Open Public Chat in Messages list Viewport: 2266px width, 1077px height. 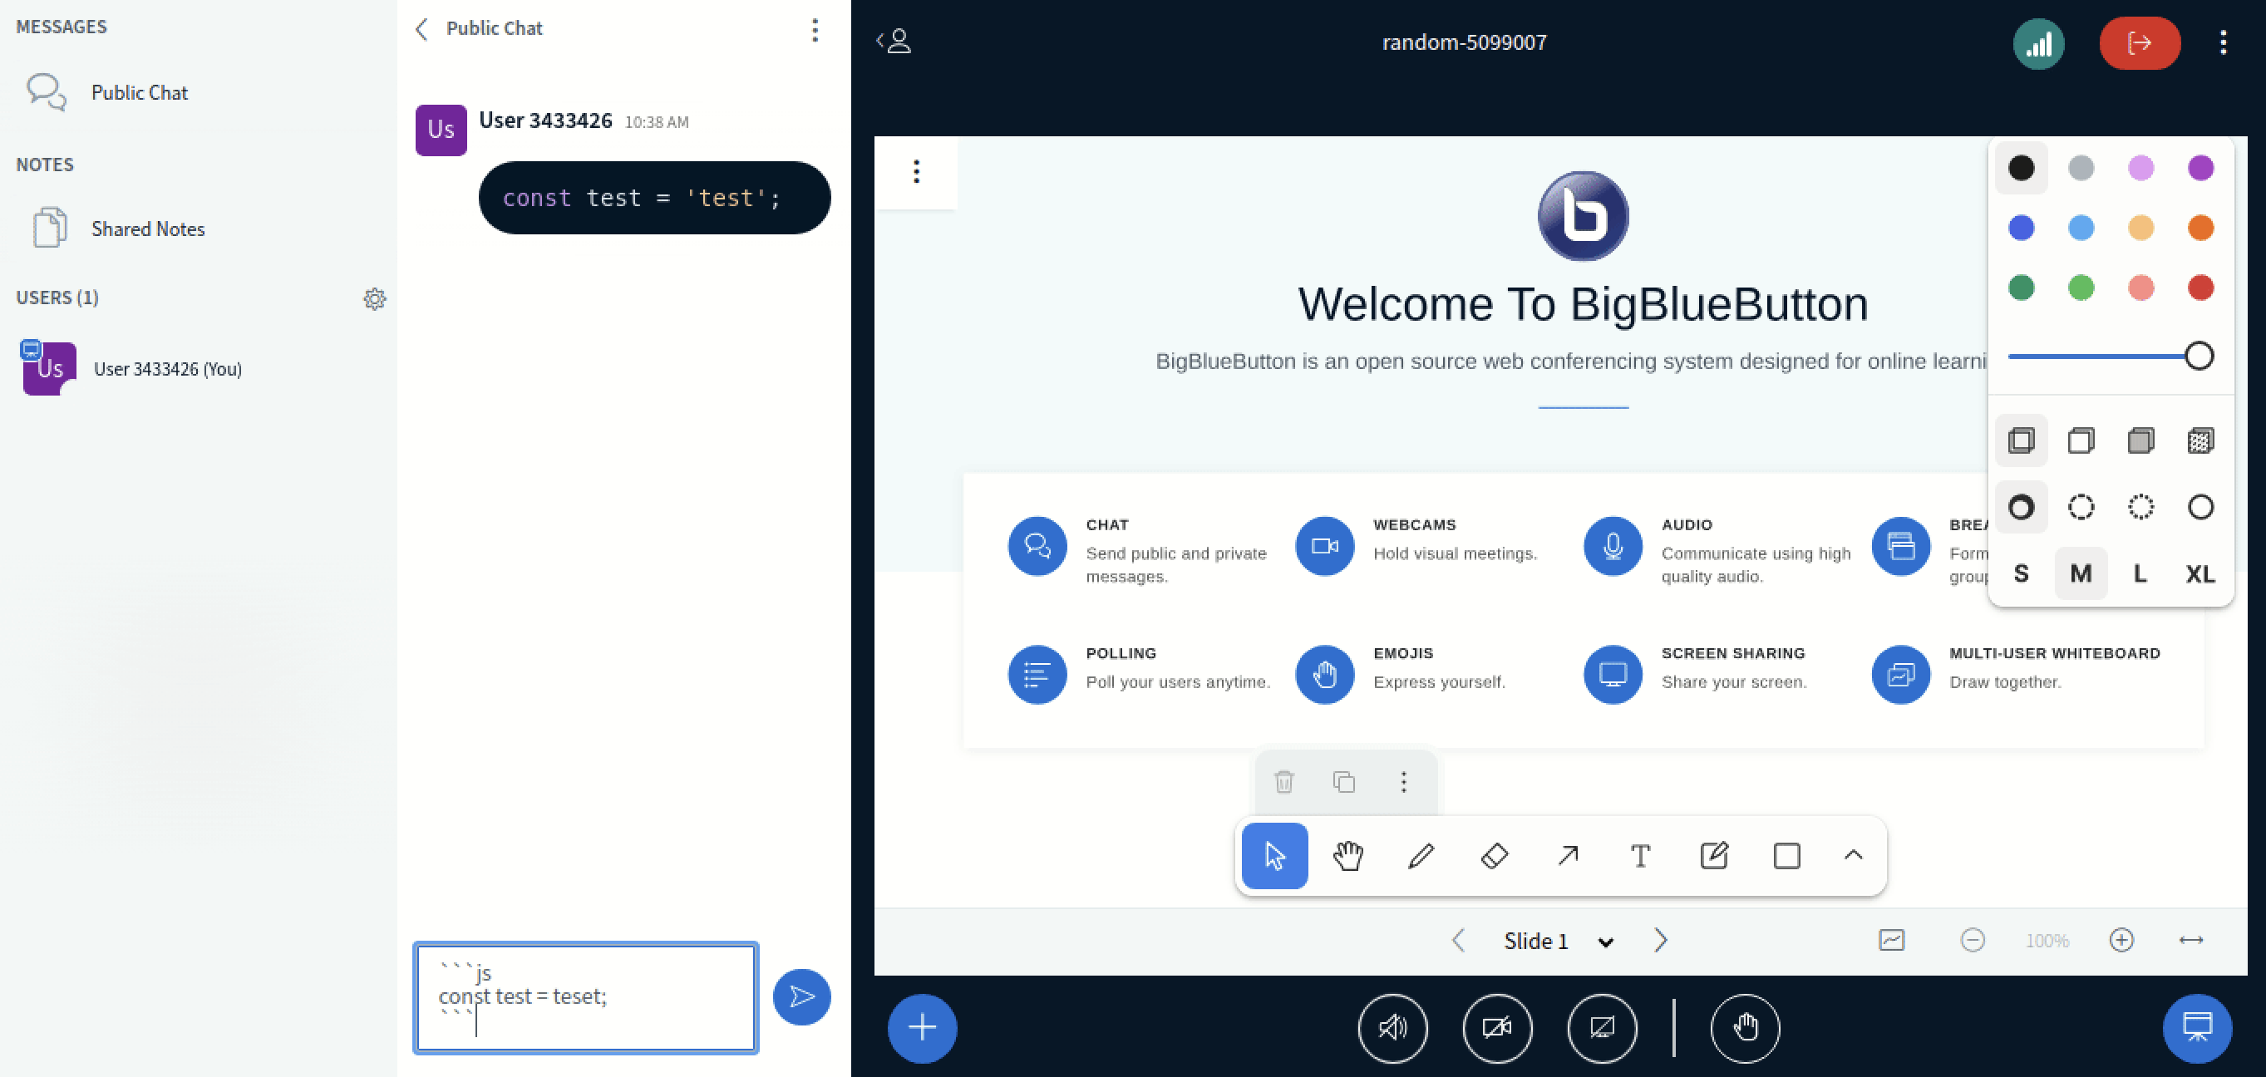[198, 92]
